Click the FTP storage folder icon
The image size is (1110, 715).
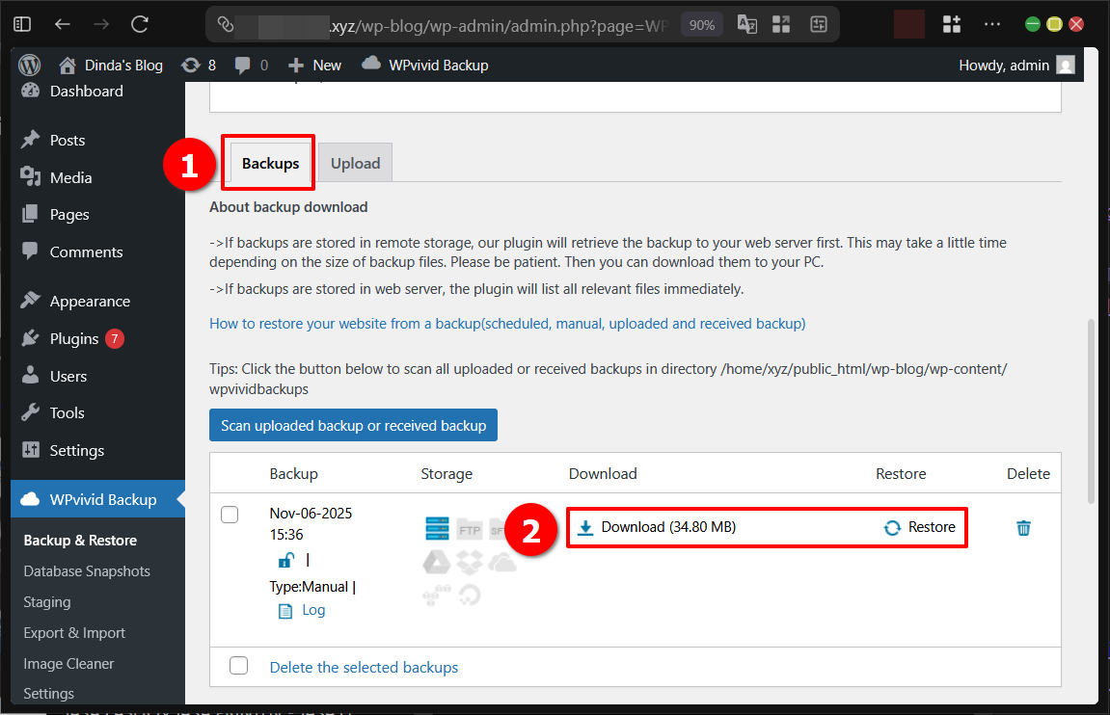(470, 528)
